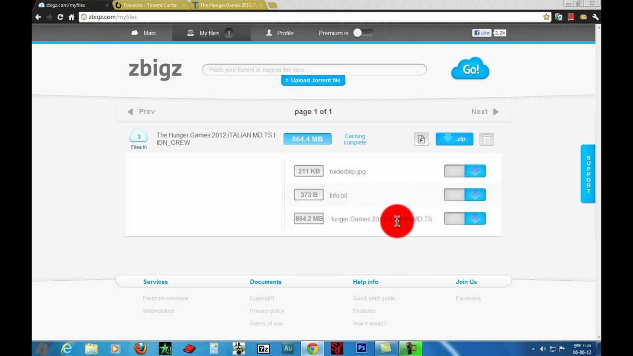The width and height of the screenshot is (633, 356).
Task: Open the Copyright link
Action: coord(262,298)
